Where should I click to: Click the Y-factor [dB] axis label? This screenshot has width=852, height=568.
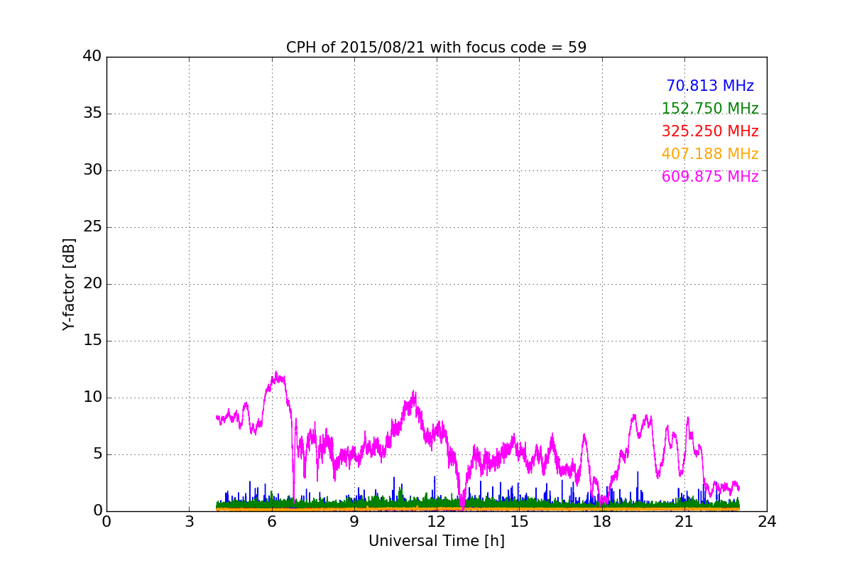click(x=69, y=284)
